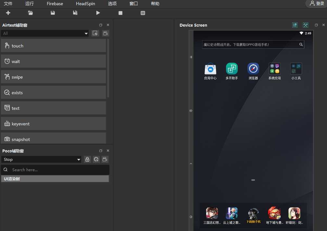327x231 pixels.
Task: Tap the magnifier icon in device search bar
Action: [301, 45]
